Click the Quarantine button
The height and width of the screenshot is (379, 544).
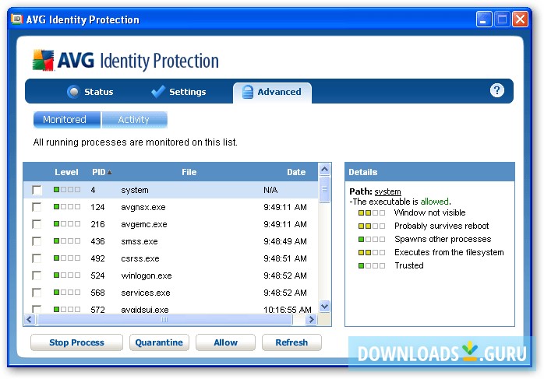[159, 342]
